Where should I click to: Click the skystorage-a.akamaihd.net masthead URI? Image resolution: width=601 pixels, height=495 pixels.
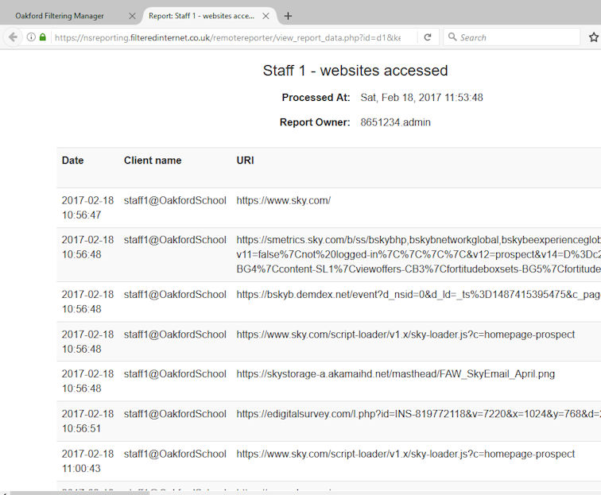(x=396, y=374)
